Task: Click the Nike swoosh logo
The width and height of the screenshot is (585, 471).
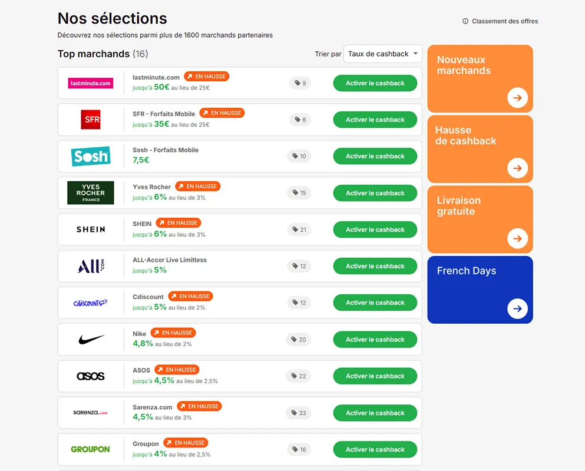Action: pyautogui.click(x=91, y=340)
